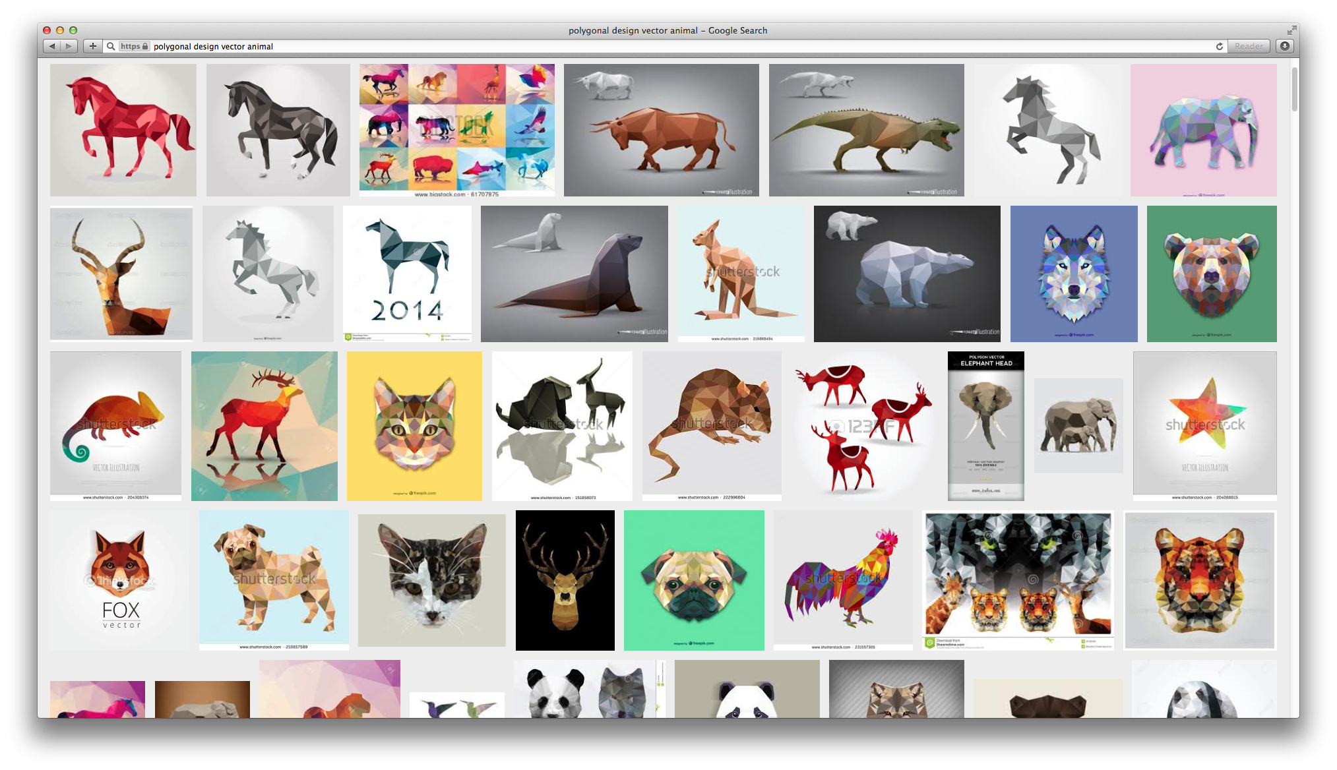Enter full screen with top-right arrows icon
Screen dimensions: 1337x770
pyautogui.click(x=1291, y=30)
